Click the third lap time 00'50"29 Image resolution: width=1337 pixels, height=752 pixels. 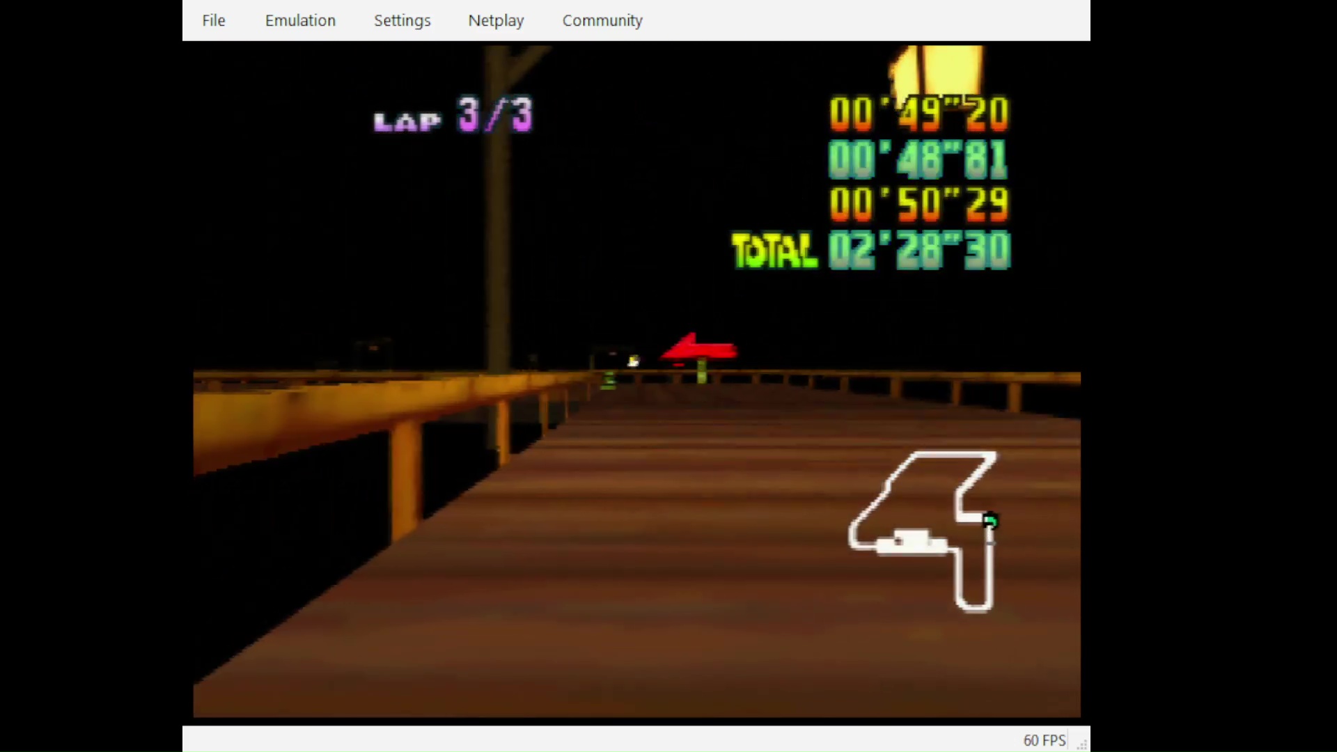coord(918,204)
